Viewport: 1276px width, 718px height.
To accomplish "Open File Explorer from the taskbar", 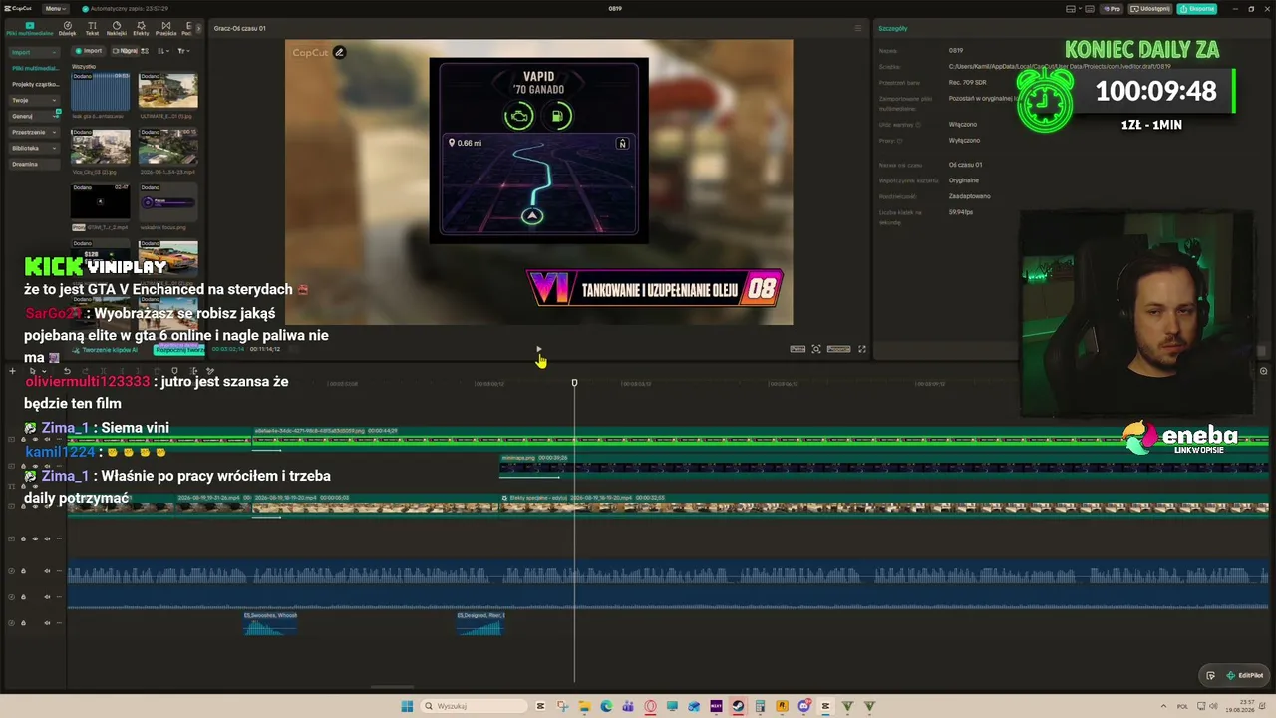I will [x=584, y=706].
